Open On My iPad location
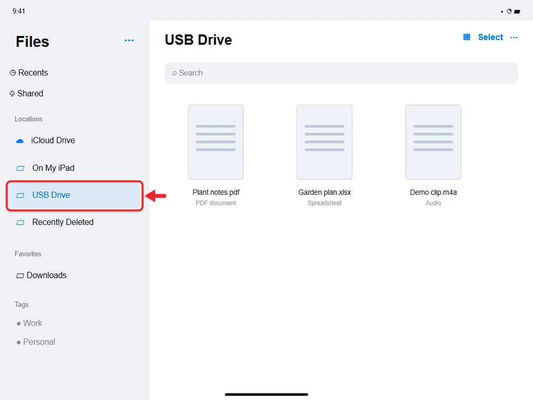 54,168
